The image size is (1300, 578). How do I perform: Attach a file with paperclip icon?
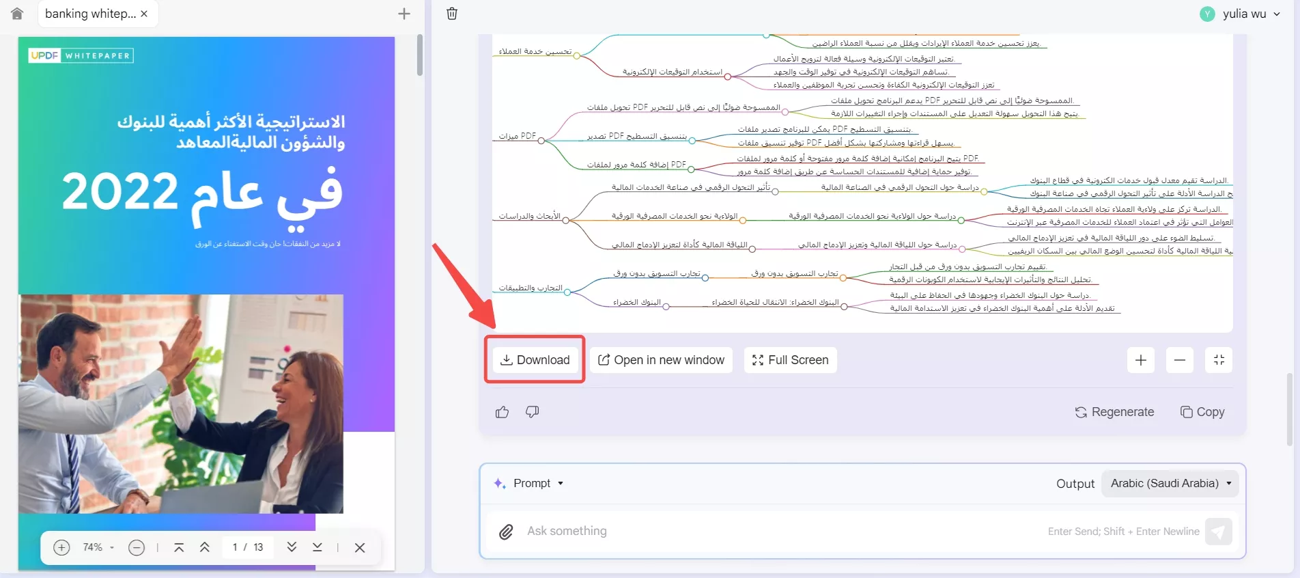tap(506, 532)
